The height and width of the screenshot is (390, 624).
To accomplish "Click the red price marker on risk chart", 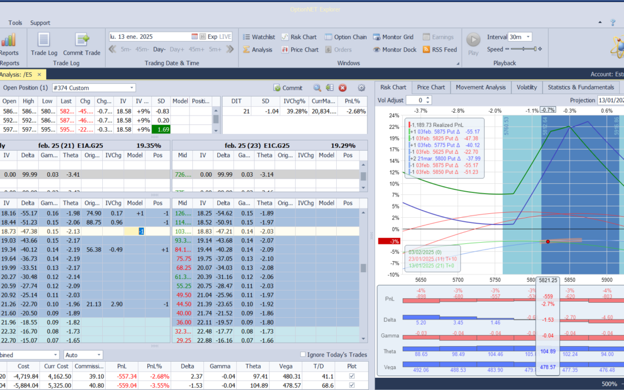I will coord(548,242).
